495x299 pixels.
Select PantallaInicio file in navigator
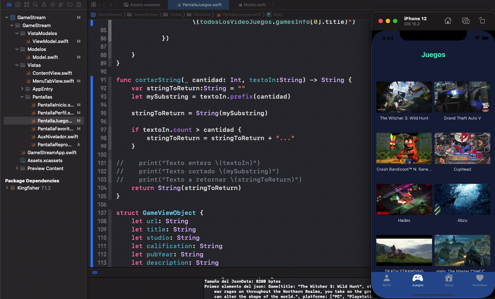click(x=55, y=105)
